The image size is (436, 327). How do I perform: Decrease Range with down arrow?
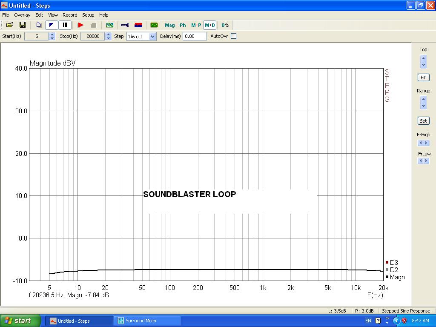pyautogui.click(x=423, y=106)
